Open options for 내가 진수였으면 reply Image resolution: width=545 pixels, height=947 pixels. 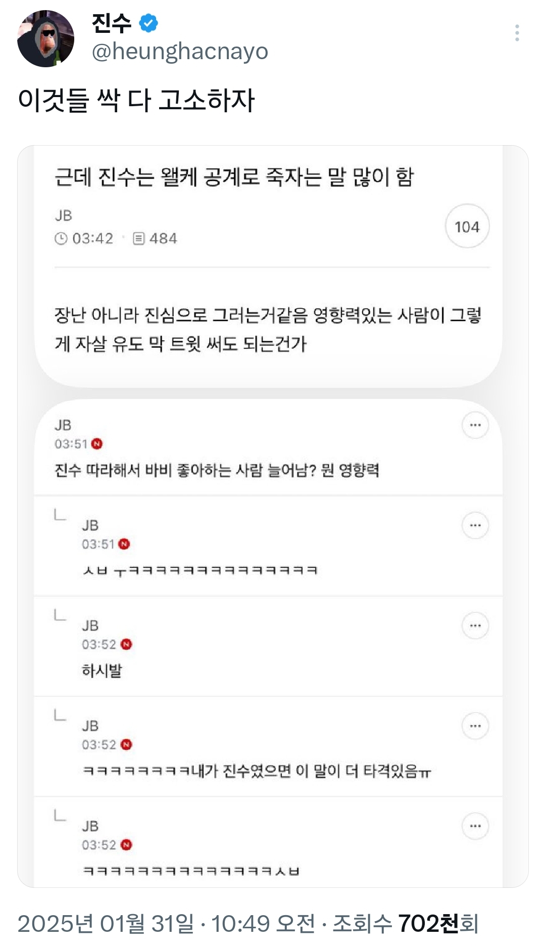click(x=475, y=726)
